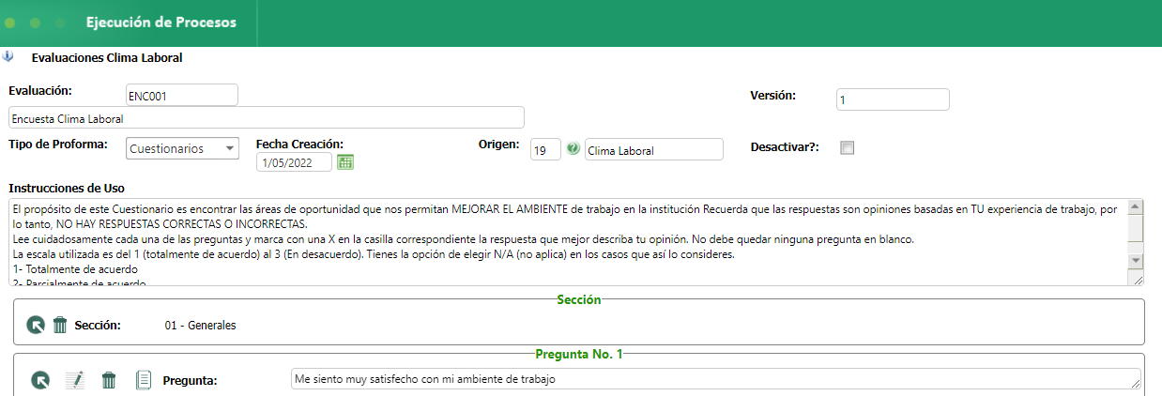This screenshot has width=1162, height=396.
Task: Click the Fecha Creación date field
Action: coord(294,162)
